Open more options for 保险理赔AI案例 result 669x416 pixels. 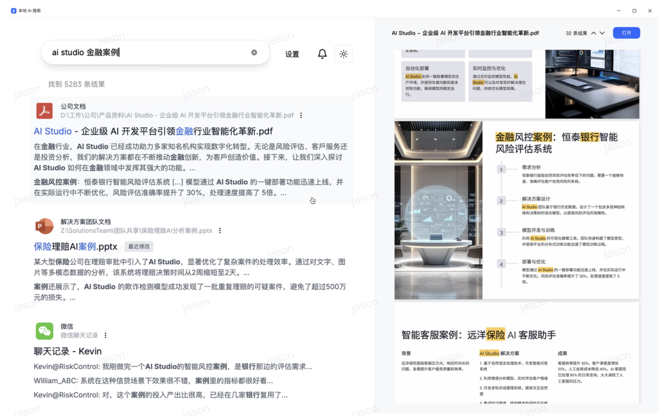click(220, 231)
